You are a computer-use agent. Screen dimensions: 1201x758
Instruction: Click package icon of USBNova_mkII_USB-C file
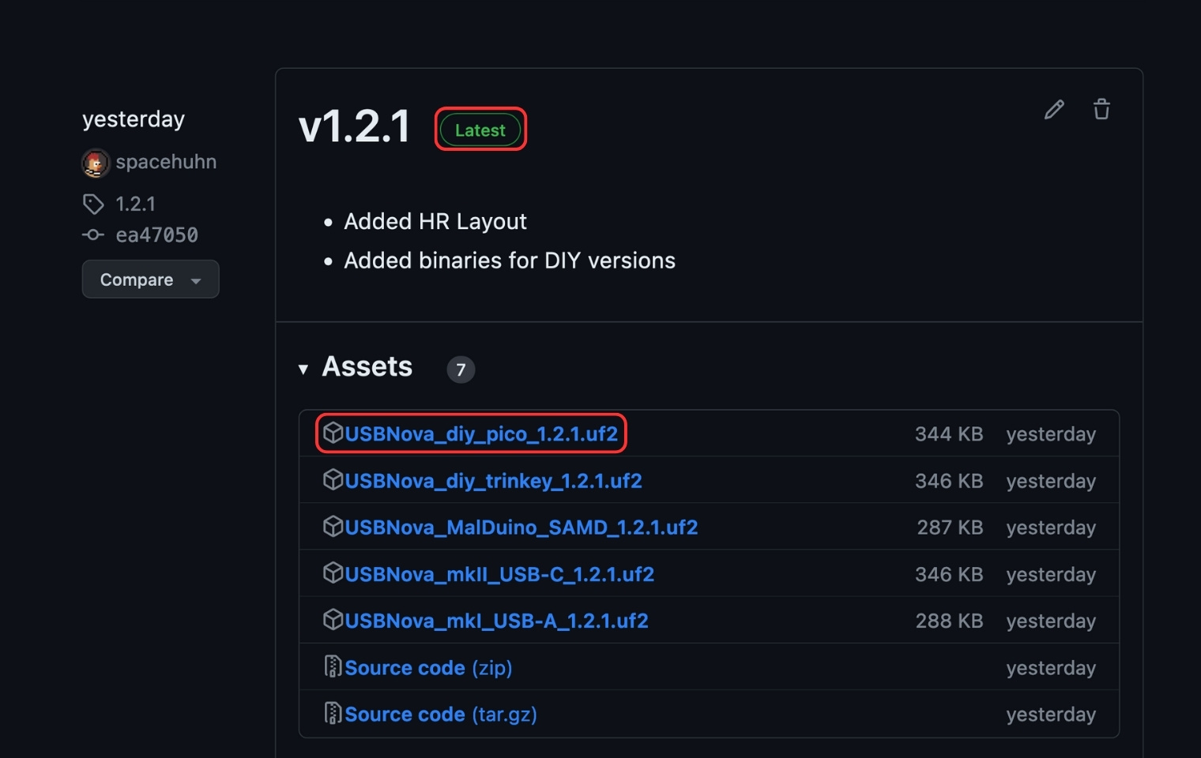pos(333,572)
